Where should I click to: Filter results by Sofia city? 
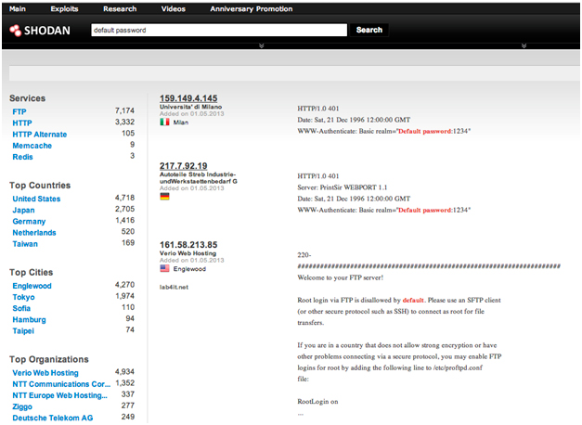pos(21,308)
